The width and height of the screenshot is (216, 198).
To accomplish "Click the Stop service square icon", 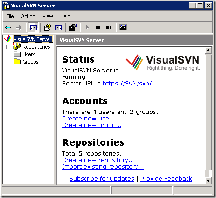I will click(x=98, y=28).
